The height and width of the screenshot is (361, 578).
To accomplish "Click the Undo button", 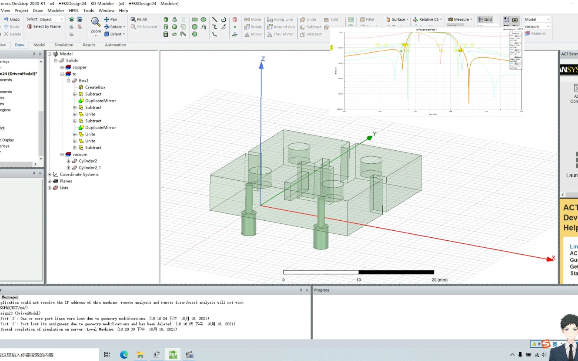I will point(12,19).
